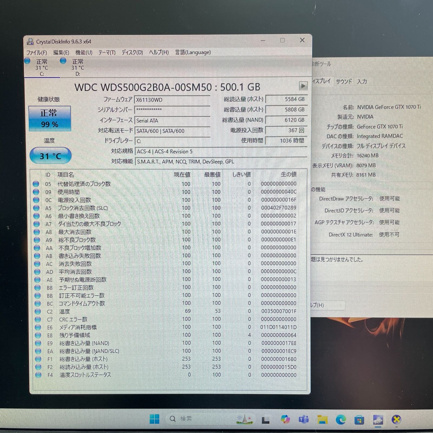
Task: Open the 機能(U) menu
Action: pyautogui.click(x=84, y=53)
